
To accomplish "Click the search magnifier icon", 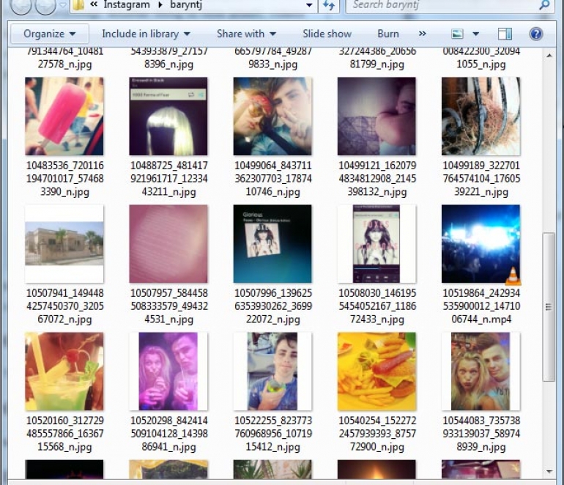I will tap(544, 4).
